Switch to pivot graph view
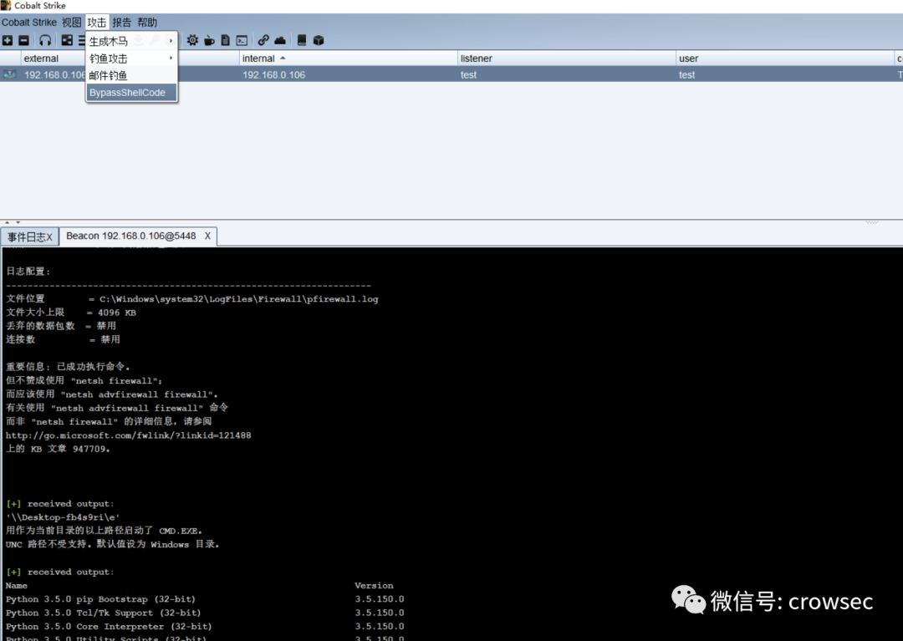Image resolution: width=903 pixels, height=641 pixels. [x=67, y=39]
